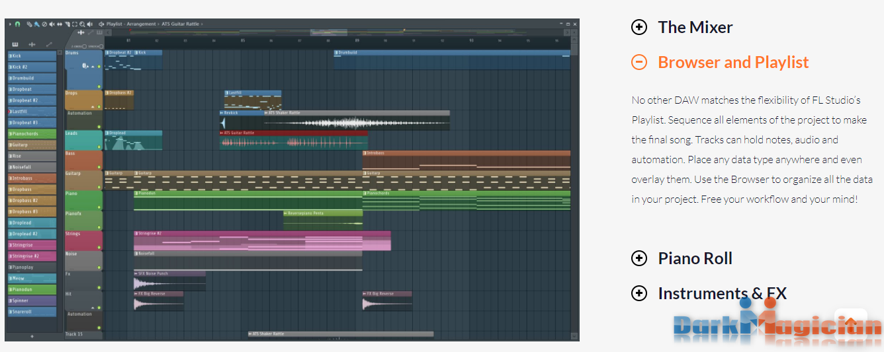Select the Playback speaker tool
884x352 pixels.
coord(90,24)
